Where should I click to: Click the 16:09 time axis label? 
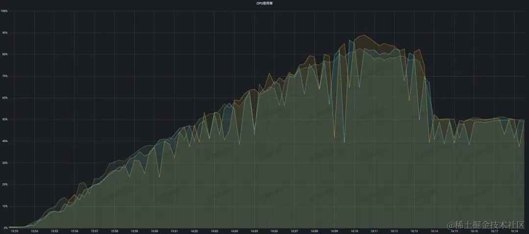coord(335,232)
